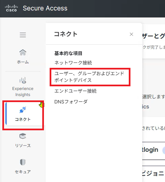Click the Secure Access title
The width and height of the screenshot is (165, 182).
pyautogui.click(x=45, y=8)
